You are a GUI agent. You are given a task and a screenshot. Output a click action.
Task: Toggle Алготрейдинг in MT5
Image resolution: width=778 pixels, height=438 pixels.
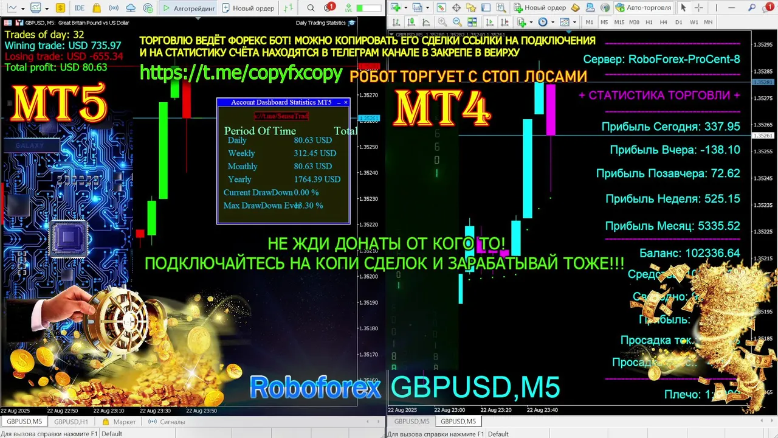click(x=188, y=8)
